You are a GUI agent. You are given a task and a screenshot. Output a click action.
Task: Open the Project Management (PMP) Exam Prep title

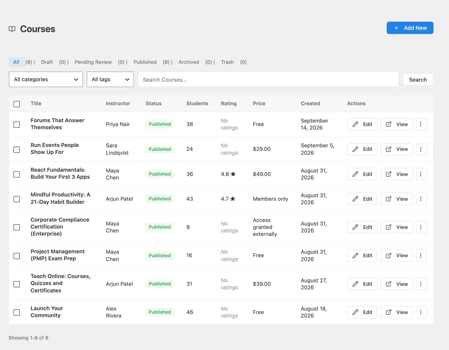coord(58,255)
